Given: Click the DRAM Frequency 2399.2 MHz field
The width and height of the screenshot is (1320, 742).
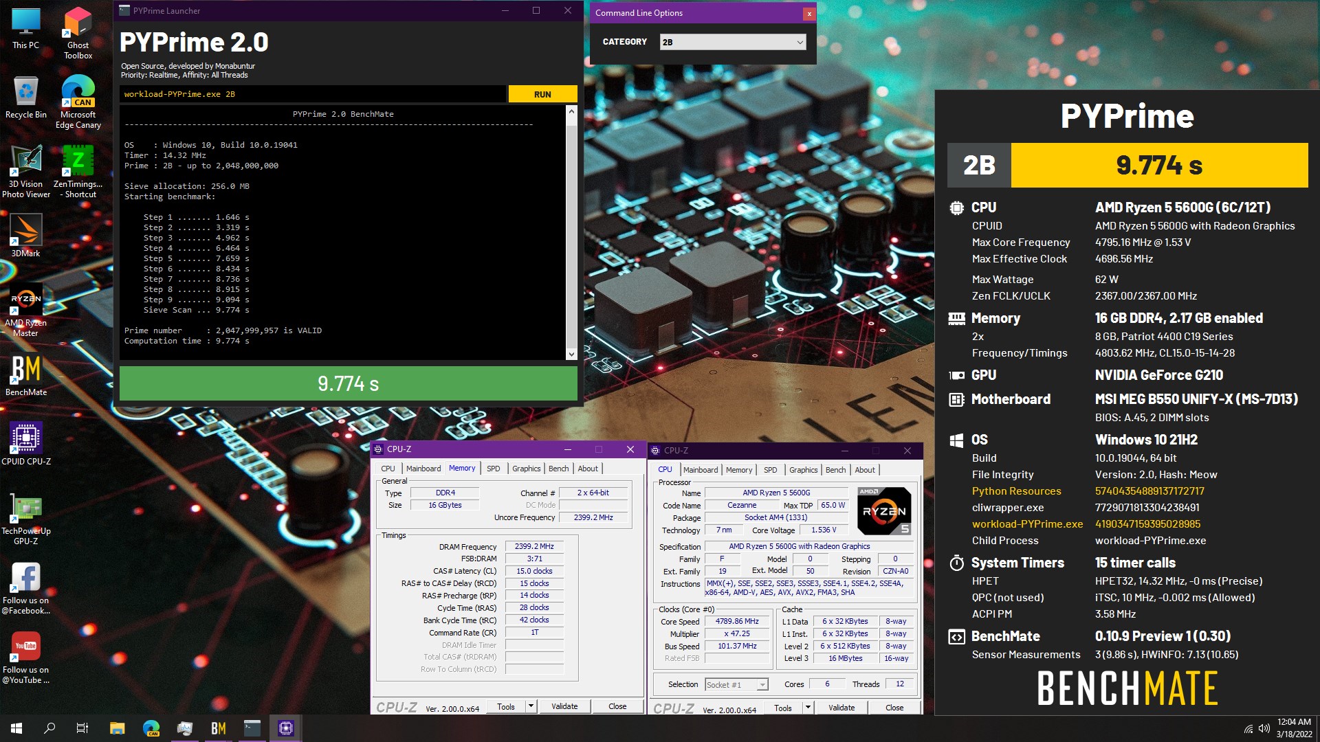Looking at the screenshot, I should (534, 546).
